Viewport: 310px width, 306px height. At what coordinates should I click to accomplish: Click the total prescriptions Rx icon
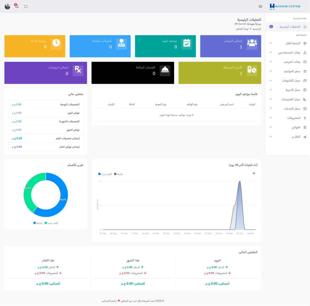tap(78, 70)
